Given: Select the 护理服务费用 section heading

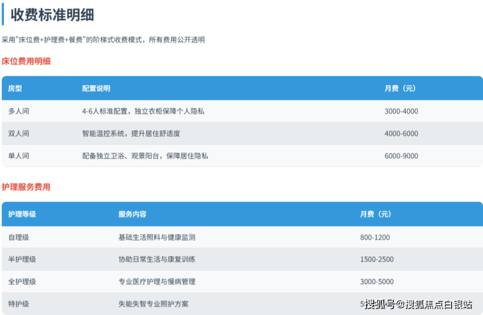Looking at the screenshot, I should point(26,187).
